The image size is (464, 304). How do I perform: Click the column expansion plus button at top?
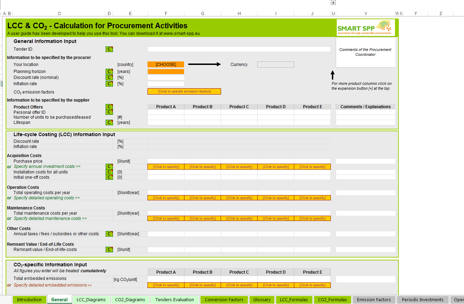coord(333,2)
